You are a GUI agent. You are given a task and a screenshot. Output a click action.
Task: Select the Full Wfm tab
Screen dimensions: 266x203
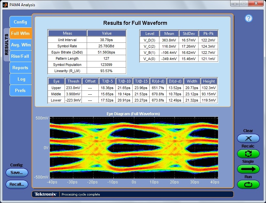(x=20, y=33)
